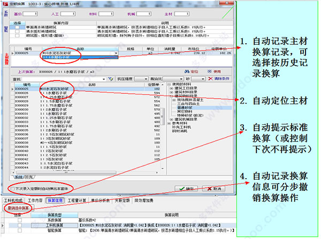Image resolution: width=321 pixels, height=239 pixels.
Task: Select 1:1水磨石子浆 in dropdown list
Action: (80, 58)
